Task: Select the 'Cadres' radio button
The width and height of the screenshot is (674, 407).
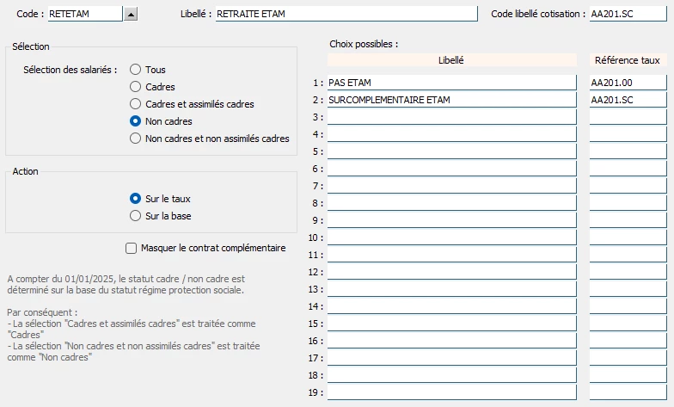Action: [x=135, y=87]
